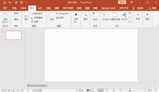Viewport: 159px width, 92px height.
Task: Insert a 图表 chart
Action: pos(60,18)
